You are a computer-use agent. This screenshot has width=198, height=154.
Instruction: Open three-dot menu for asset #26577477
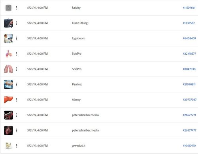tap(17, 130)
